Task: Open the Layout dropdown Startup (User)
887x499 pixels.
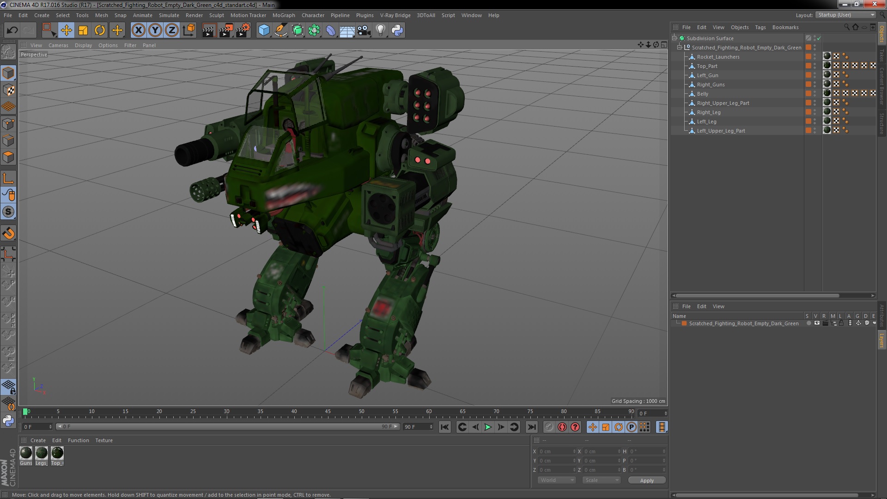Action: [x=845, y=15]
